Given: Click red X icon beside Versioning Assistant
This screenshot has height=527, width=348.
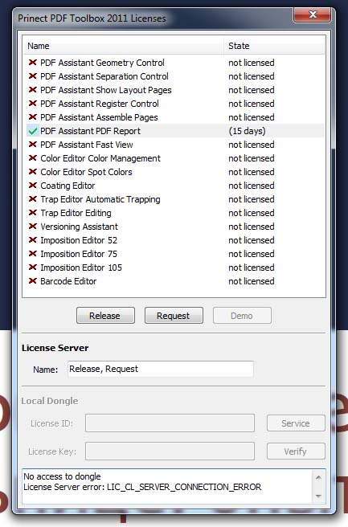Looking at the screenshot, I should coord(33,227).
